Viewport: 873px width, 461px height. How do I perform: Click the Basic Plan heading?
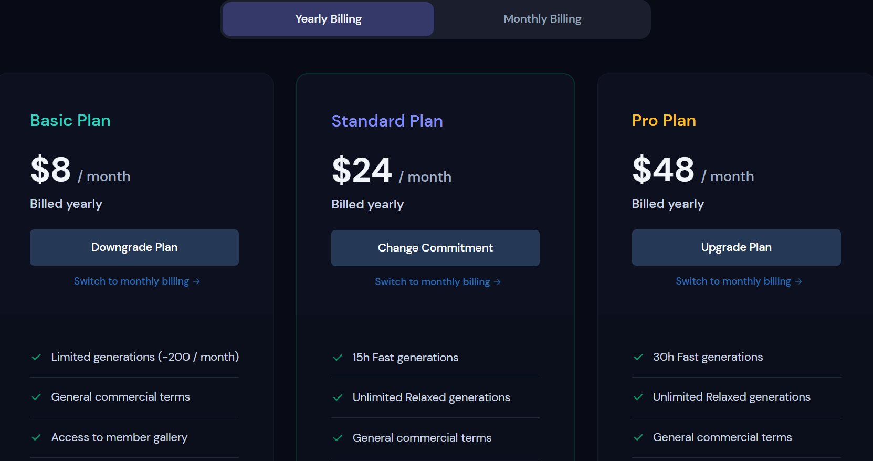(70, 121)
